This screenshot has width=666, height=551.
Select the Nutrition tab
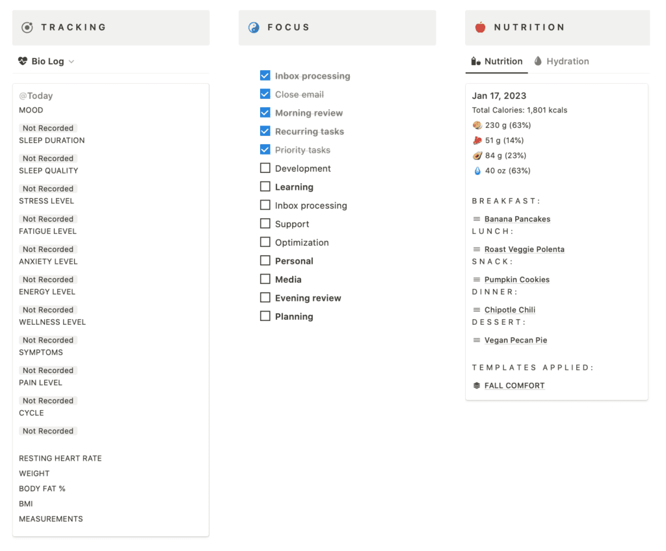503,61
